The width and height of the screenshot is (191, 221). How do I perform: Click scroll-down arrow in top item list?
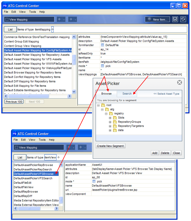pos(74,92)
